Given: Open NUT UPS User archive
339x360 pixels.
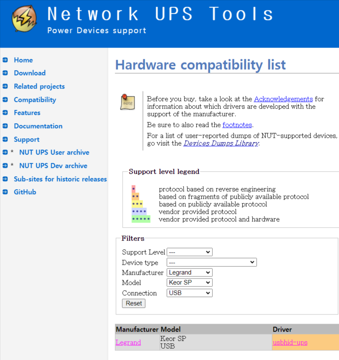Looking at the screenshot, I should 54,152.
